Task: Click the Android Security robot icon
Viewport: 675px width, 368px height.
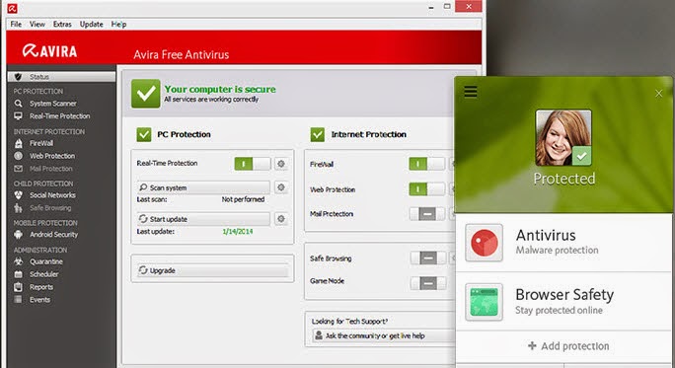Action: pos(18,235)
